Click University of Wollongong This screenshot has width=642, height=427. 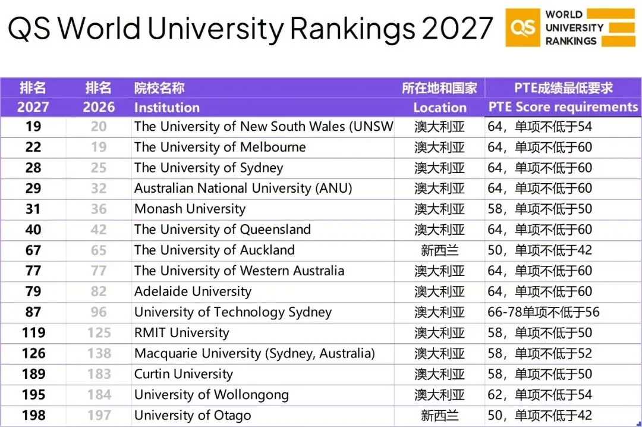point(212,395)
